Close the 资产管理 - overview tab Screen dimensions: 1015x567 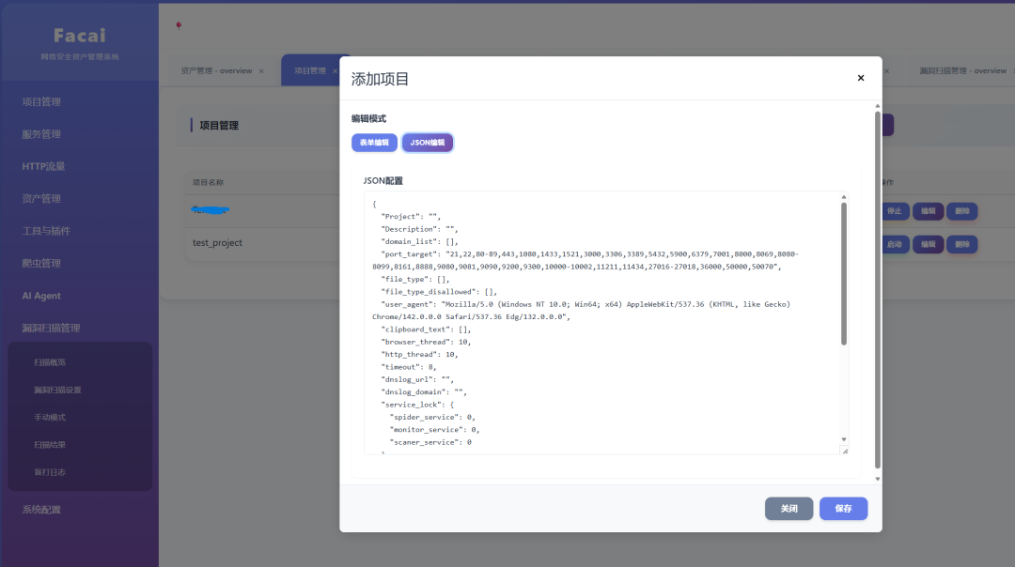tap(261, 71)
